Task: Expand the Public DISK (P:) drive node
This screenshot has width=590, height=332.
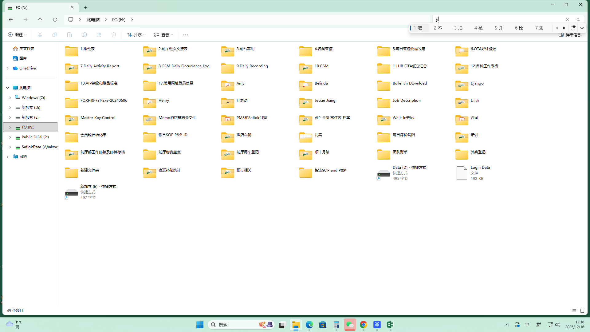Action: click(x=10, y=137)
